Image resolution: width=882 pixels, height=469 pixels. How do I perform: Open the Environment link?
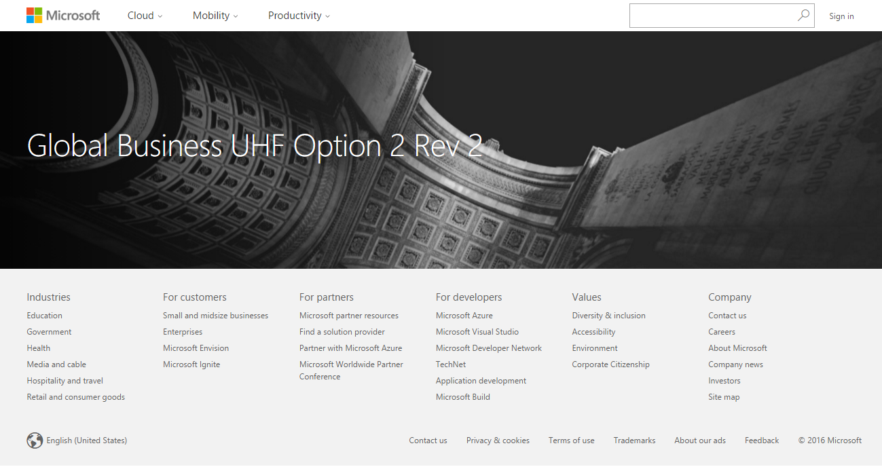click(x=595, y=348)
